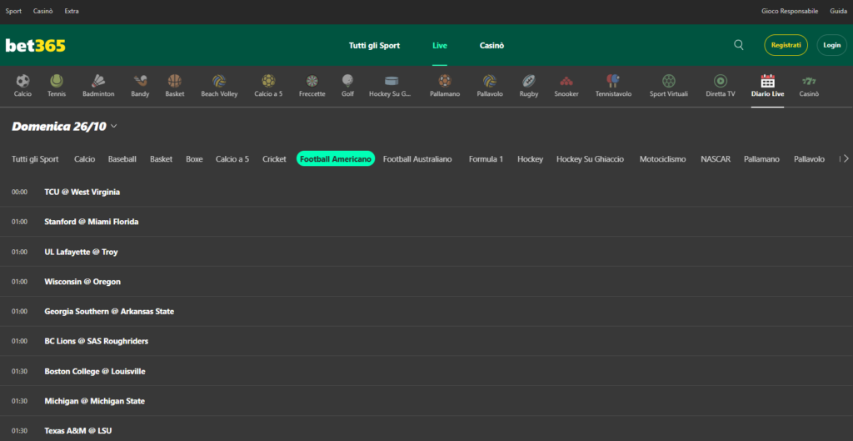Click the search magnifier icon
Image resolution: width=853 pixels, height=441 pixels.
click(739, 45)
